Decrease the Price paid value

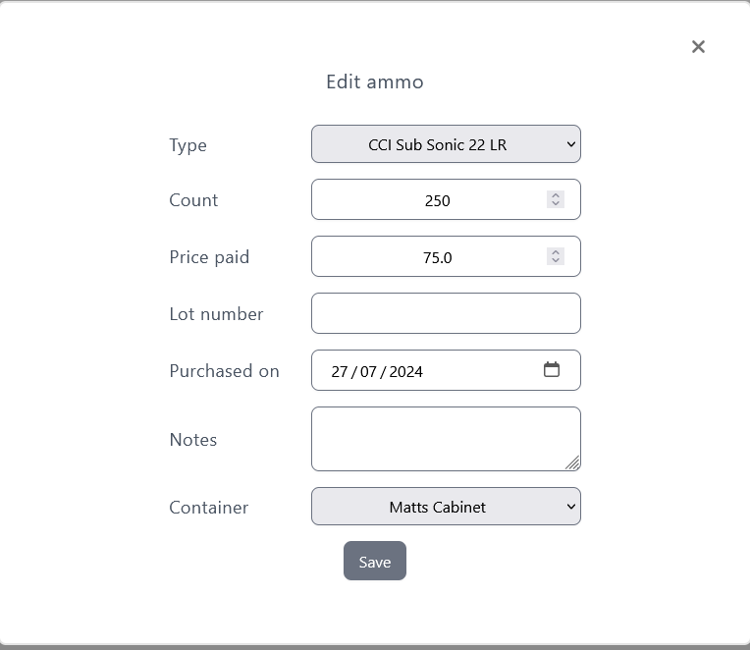pos(556,261)
